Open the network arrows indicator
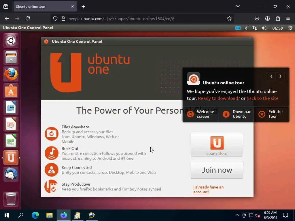 [255, 28]
